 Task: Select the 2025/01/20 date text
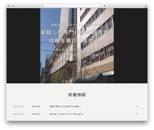pos(18,107)
